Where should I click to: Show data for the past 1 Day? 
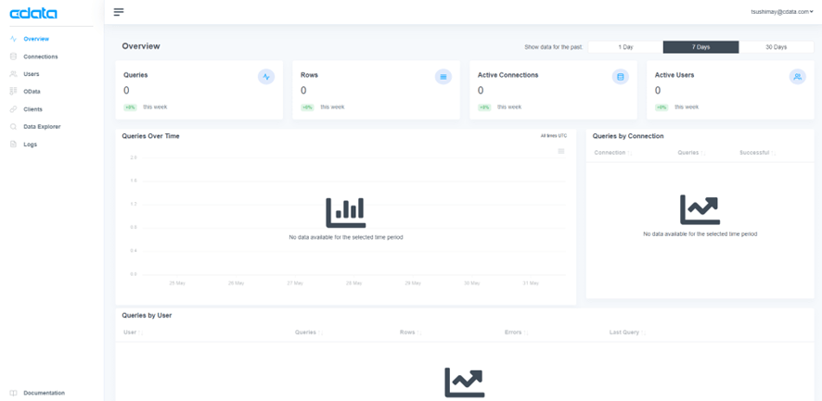625,47
